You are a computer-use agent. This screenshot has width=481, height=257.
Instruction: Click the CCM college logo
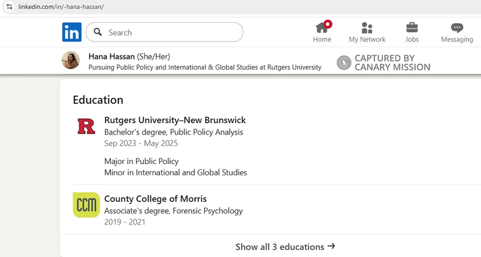tap(86, 205)
